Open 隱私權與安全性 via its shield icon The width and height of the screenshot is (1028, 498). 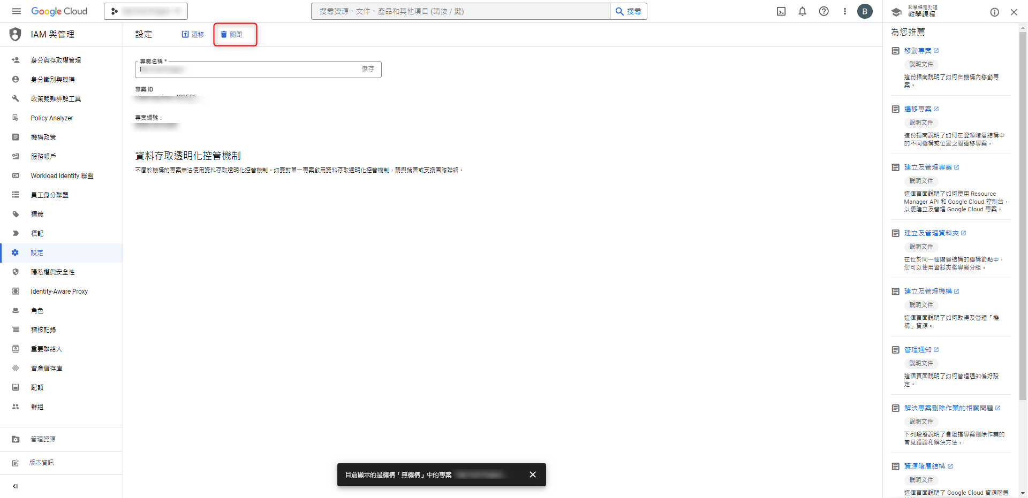pos(16,272)
